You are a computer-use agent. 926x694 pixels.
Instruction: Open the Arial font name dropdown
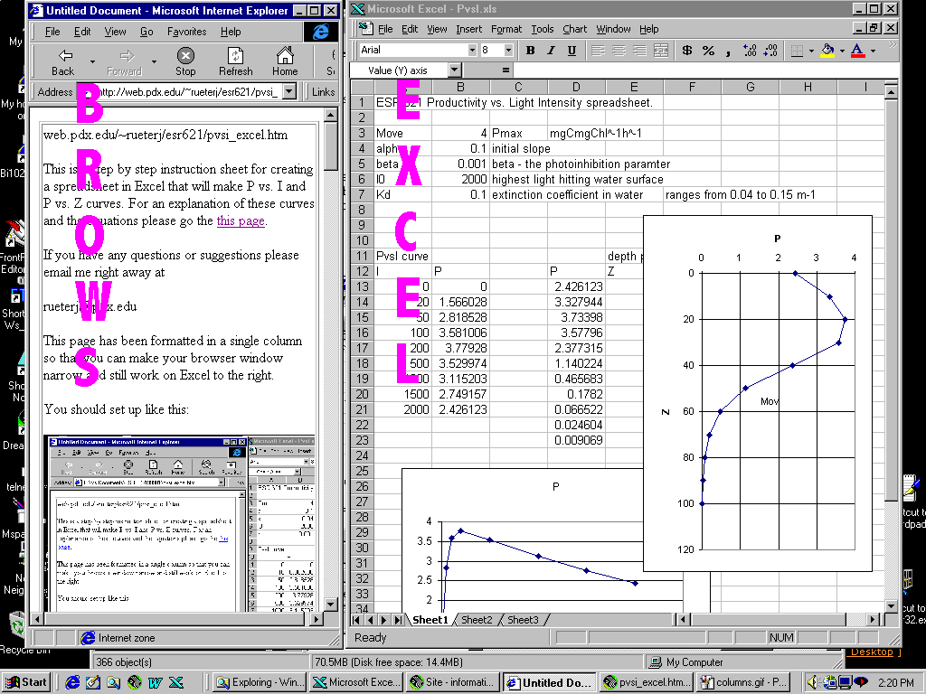click(x=472, y=51)
